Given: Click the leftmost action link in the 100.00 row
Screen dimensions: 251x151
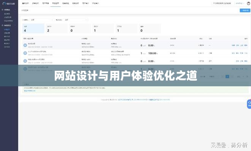Looking at the screenshot, I should click(233, 53).
